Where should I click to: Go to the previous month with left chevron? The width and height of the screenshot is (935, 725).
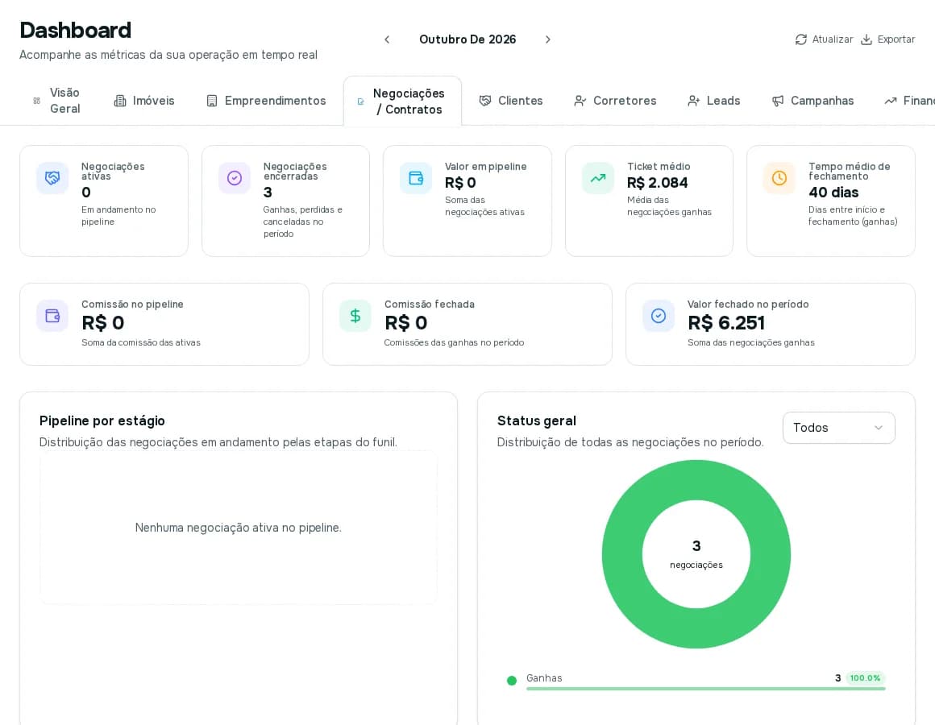(x=387, y=39)
